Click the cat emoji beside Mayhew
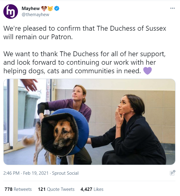The height and width of the screenshot is (196, 180). point(50,9)
